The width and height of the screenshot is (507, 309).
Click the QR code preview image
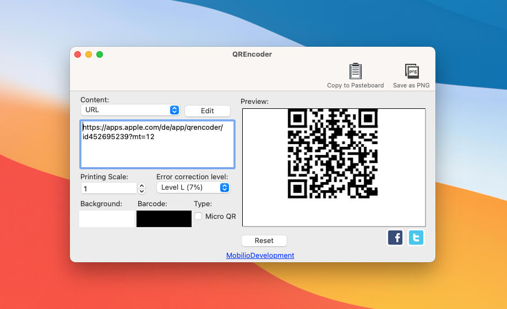click(332, 153)
